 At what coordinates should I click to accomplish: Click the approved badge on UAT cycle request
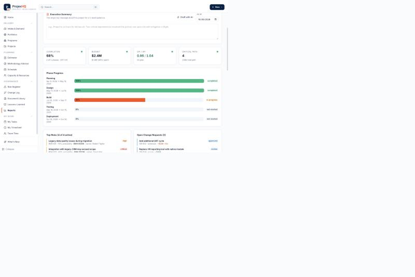tap(213, 141)
